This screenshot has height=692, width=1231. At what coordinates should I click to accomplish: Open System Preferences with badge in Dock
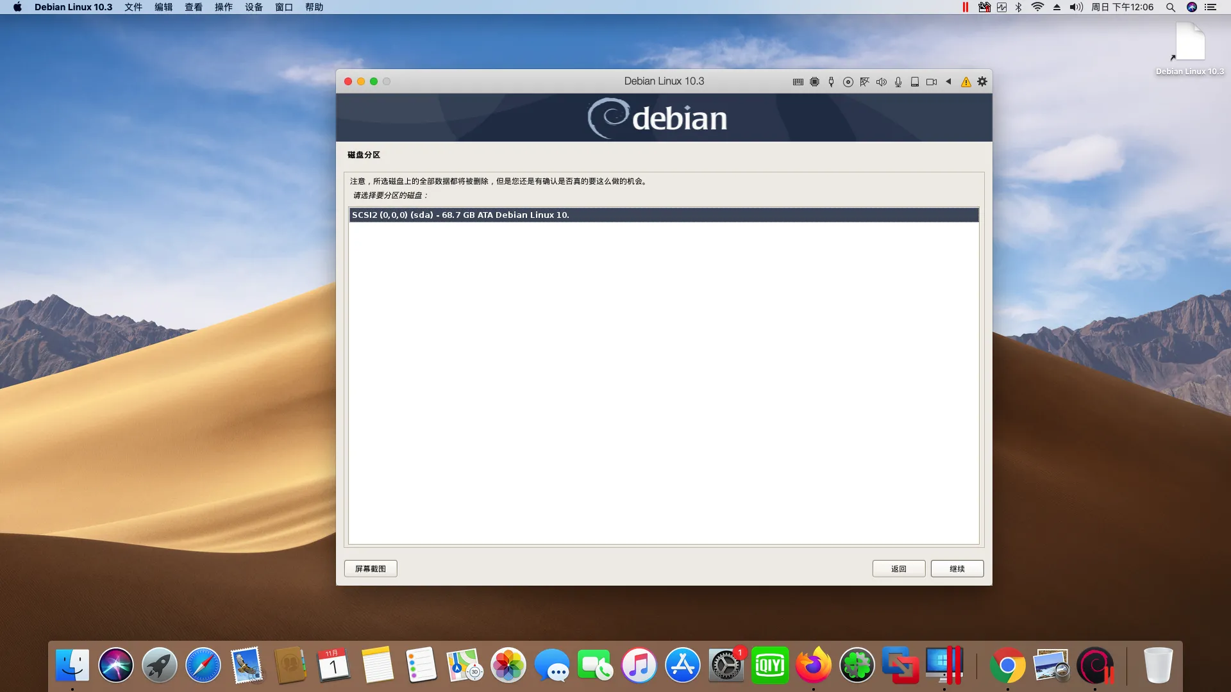click(726, 665)
